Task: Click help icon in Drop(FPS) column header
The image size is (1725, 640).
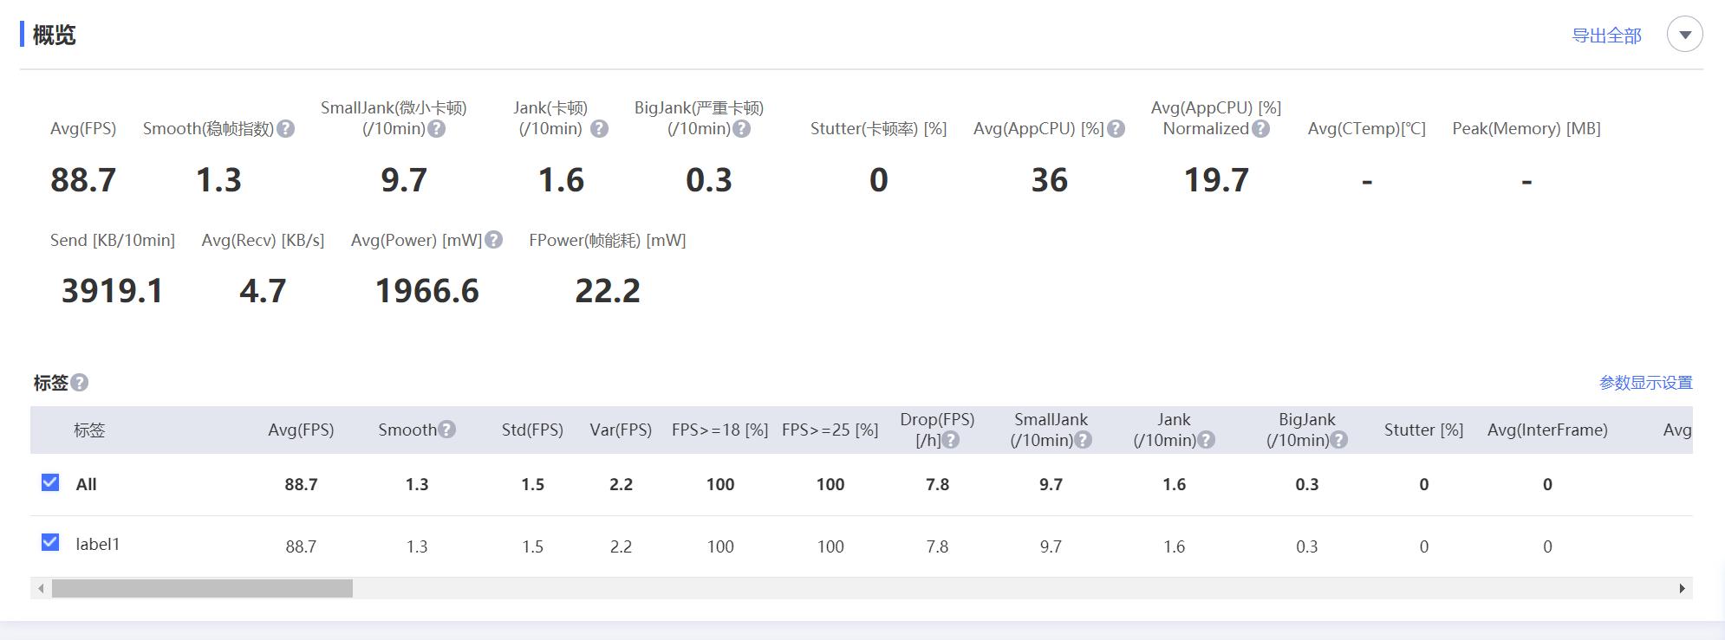Action: tap(951, 440)
